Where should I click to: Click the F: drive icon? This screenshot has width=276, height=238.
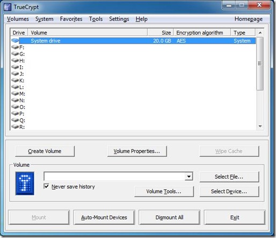pos(15,47)
